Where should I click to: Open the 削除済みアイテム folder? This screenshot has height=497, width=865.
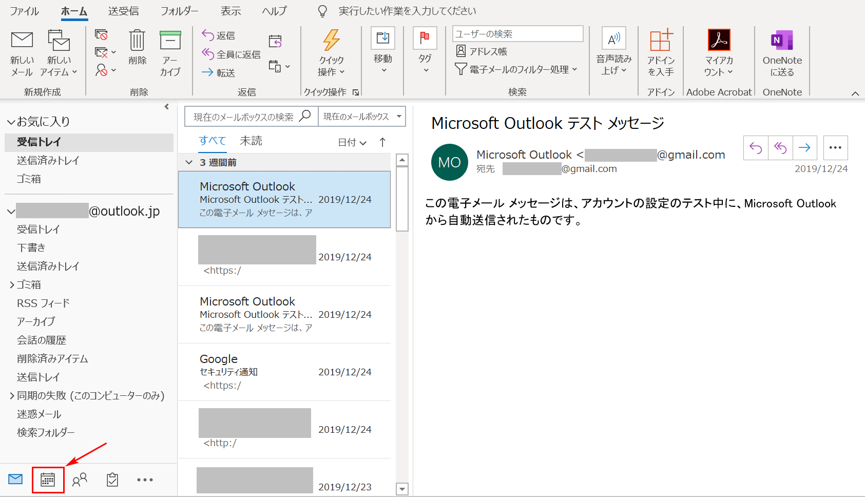(52, 359)
